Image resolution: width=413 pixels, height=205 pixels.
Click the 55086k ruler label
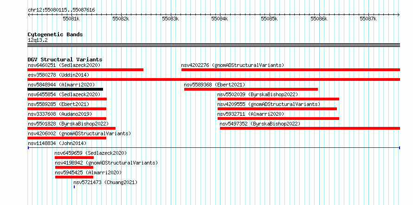[319, 19]
